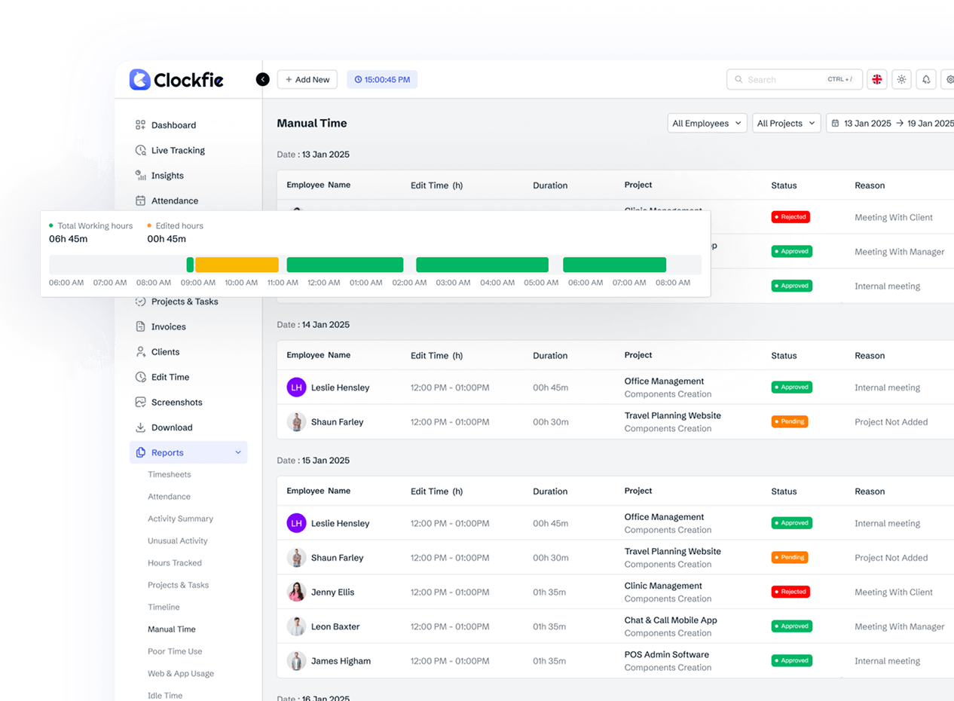
Task: Click James Higham avatar photo
Action: click(296, 661)
